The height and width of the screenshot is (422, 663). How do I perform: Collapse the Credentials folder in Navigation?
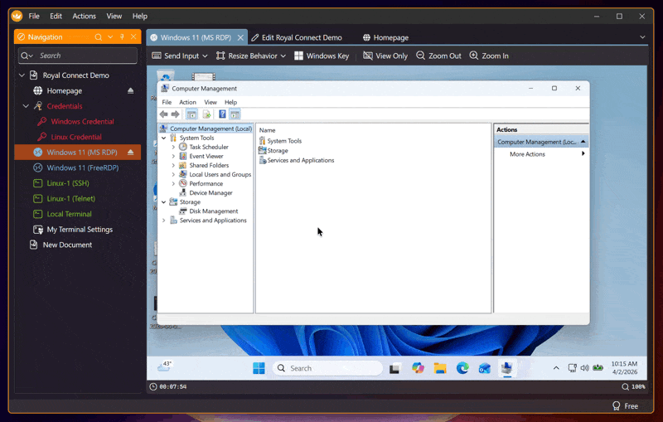click(26, 106)
